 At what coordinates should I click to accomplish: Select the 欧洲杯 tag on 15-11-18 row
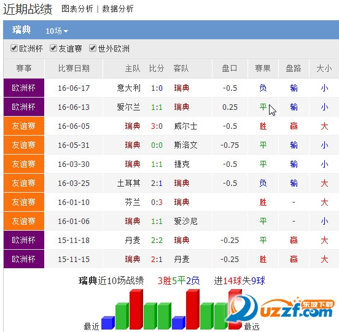point(24,240)
